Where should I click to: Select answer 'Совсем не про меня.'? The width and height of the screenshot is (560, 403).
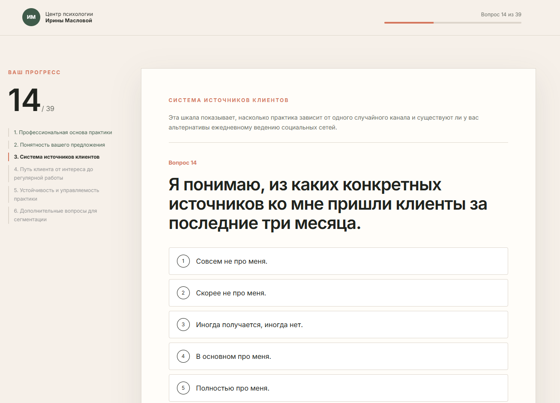pos(338,261)
